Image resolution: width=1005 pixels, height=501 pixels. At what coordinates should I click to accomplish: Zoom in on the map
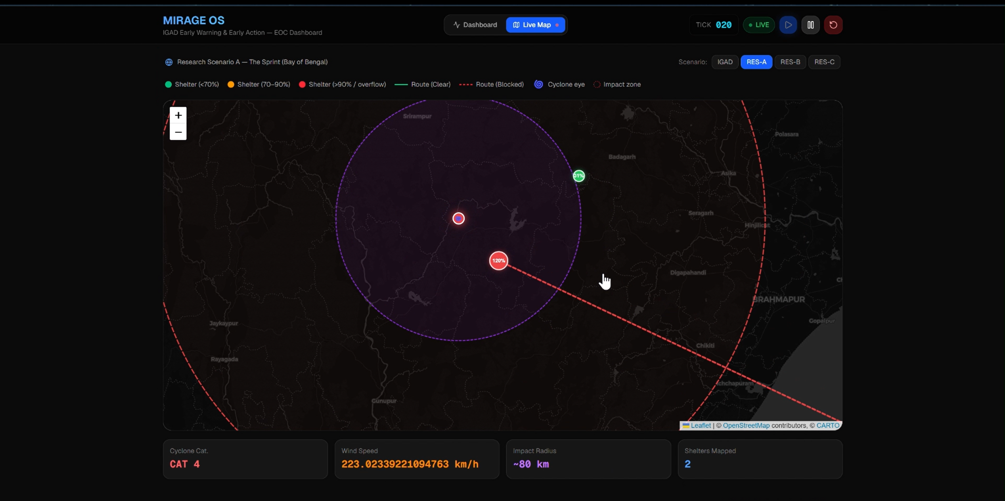[x=178, y=115]
